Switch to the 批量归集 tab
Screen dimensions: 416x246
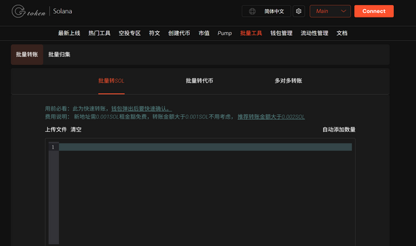(x=59, y=55)
